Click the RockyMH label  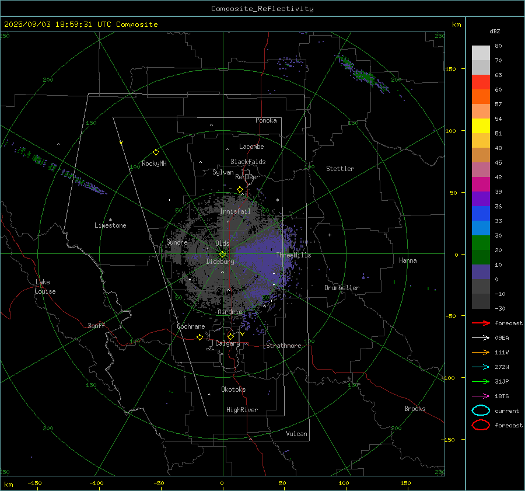154,163
